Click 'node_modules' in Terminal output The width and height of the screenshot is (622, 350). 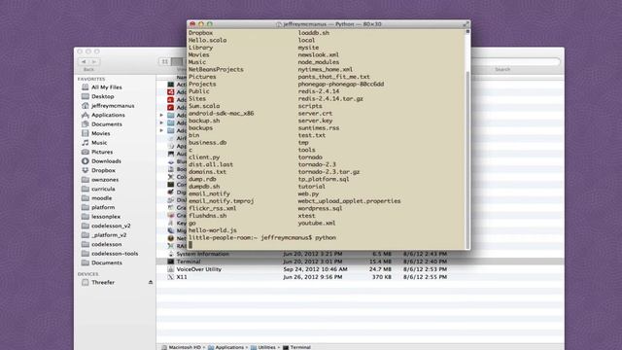point(319,62)
